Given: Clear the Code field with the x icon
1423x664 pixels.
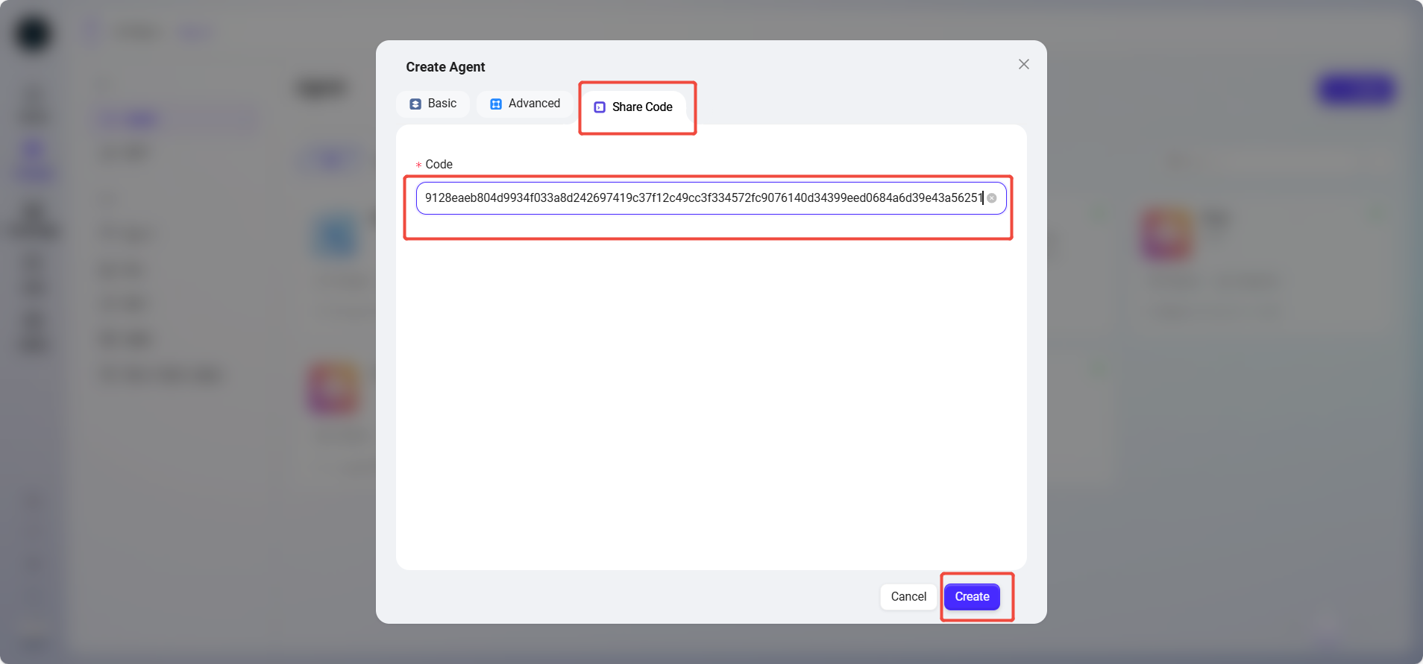Looking at the screenshot, I should pyautogui.click(x=992, y=198).
